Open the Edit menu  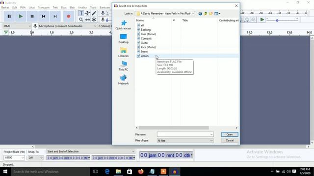click(15, 7)
